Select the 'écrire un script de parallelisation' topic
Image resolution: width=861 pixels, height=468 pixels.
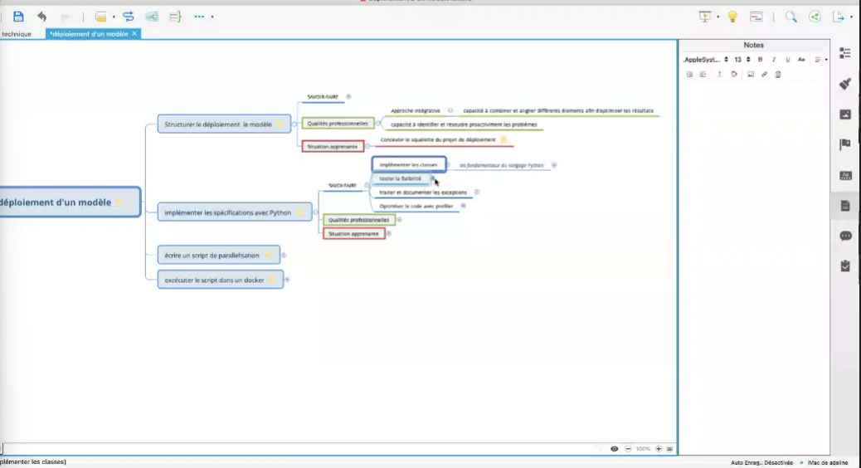[212, 256]
